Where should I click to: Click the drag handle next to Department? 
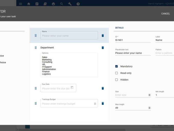tap(36, 48)
